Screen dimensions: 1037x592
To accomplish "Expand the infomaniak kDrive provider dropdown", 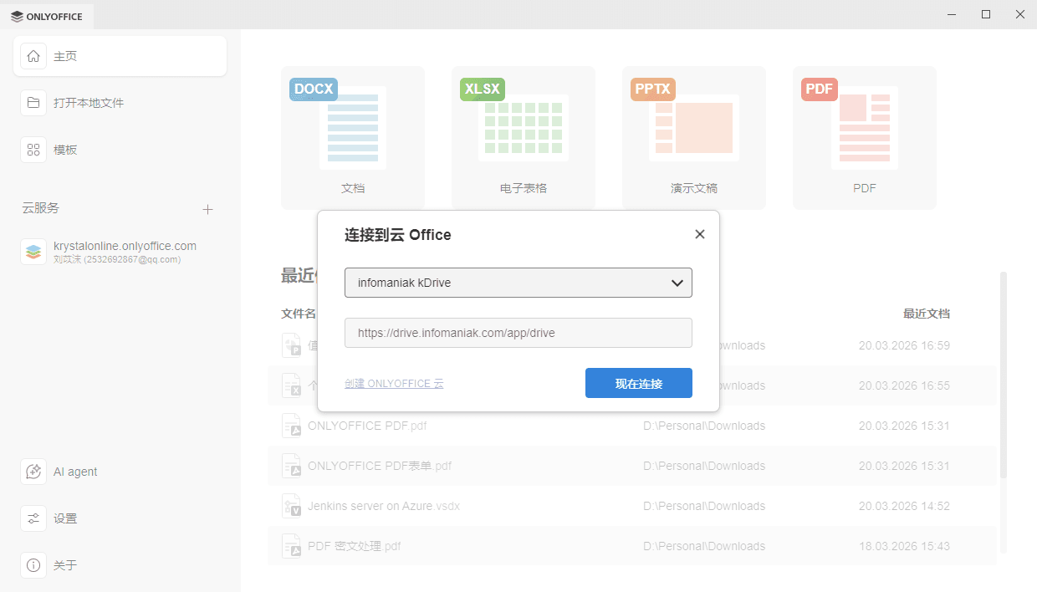I will click(518, 283).
